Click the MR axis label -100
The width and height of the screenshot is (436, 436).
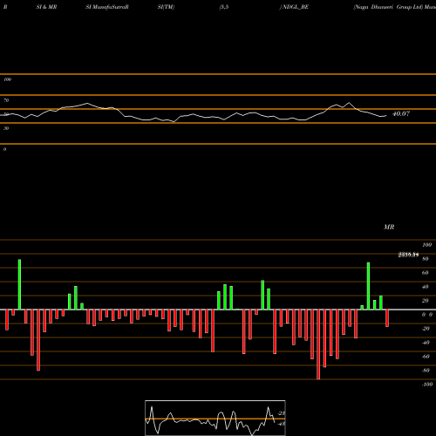coord(427,385)
